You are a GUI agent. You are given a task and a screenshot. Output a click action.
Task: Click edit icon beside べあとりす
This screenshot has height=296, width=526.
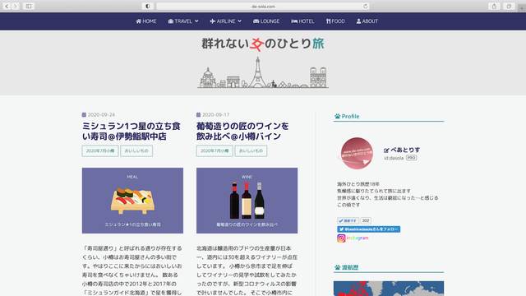(x=386, y=150)
